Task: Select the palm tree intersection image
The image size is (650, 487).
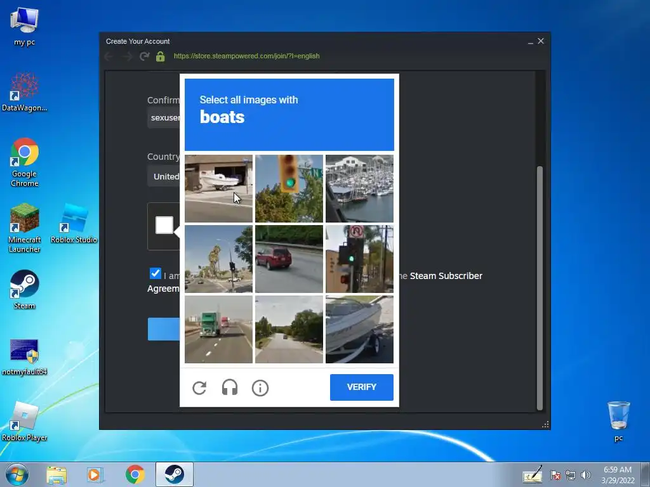Action: (218, 259)
